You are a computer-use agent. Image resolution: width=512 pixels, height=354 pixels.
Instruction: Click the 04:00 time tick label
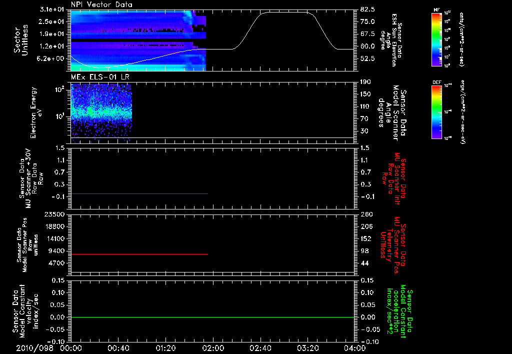(355, 348)
